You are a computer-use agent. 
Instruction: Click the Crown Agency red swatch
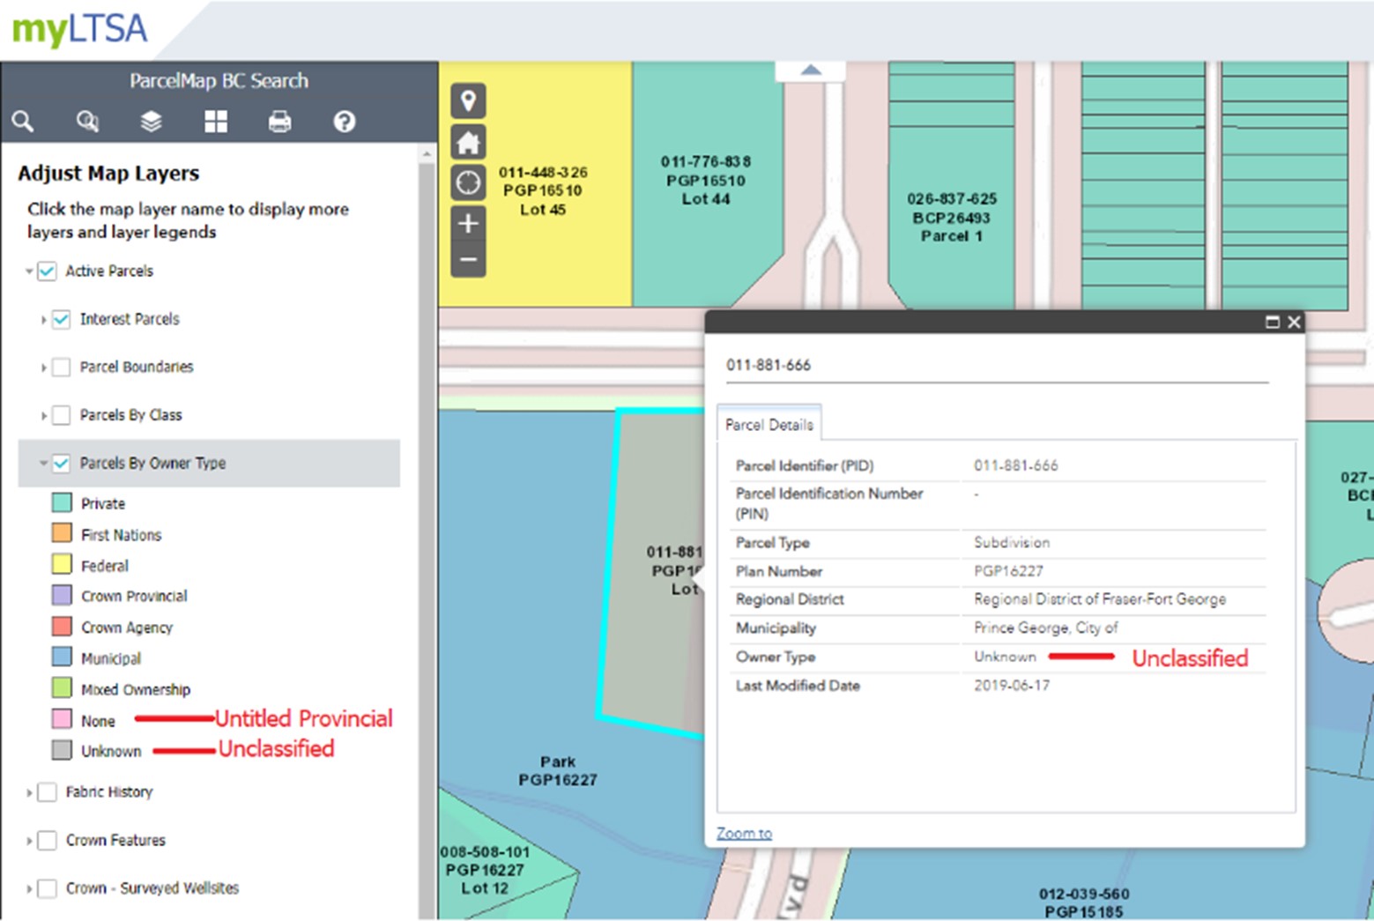coord(62,626)
